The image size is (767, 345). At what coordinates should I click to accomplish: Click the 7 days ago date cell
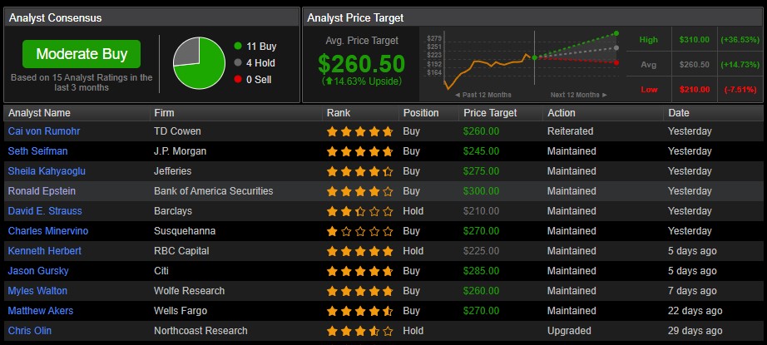pos(692,291)
